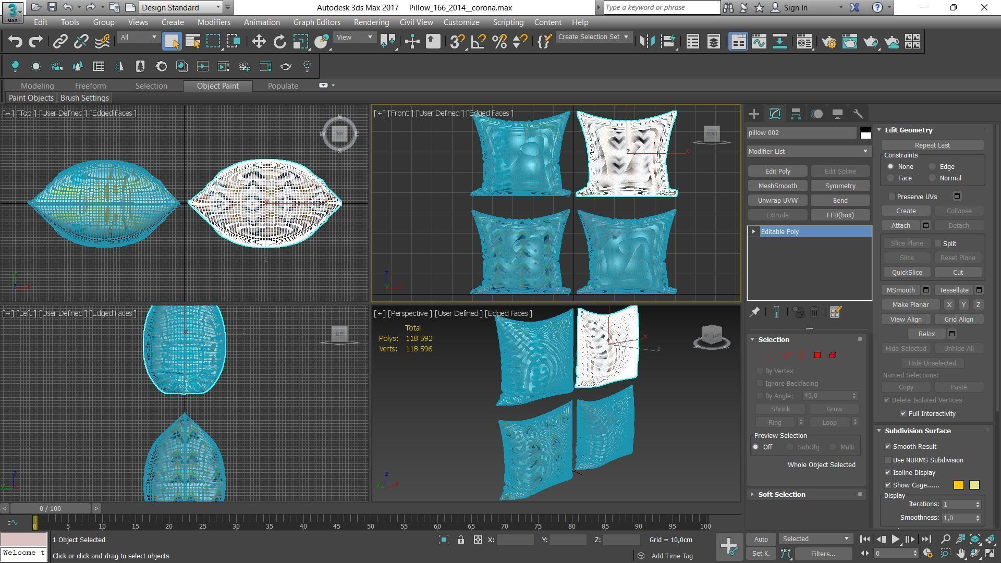Open the Selected key filter dropdown
The width and height of the screenshot is (1001, 563).
click(815, 539)
